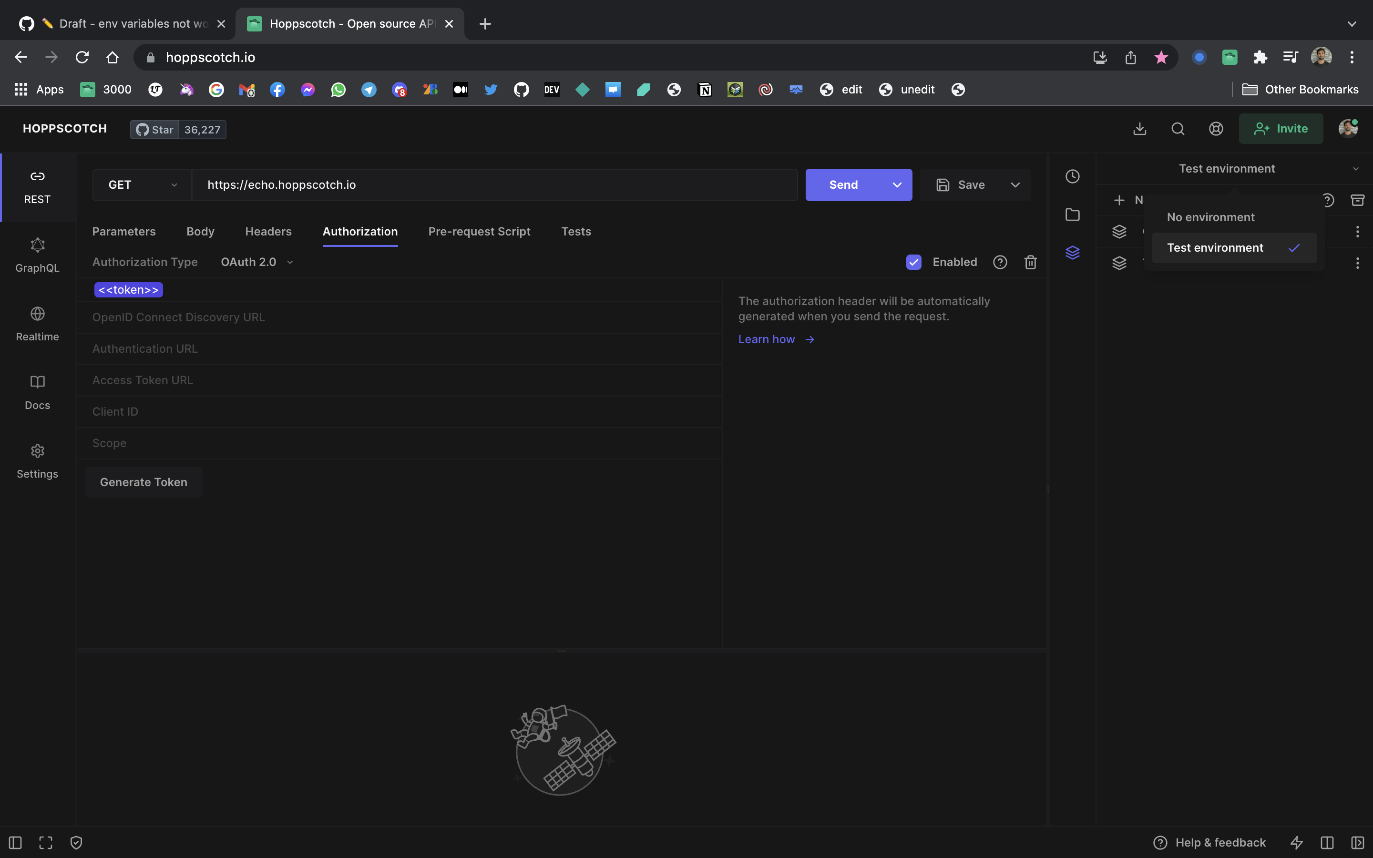Switch to the Pre-request Script tab

(x=479, y=232)
